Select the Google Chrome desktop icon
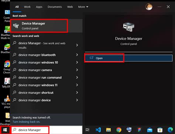 click(x=7, y=67)
